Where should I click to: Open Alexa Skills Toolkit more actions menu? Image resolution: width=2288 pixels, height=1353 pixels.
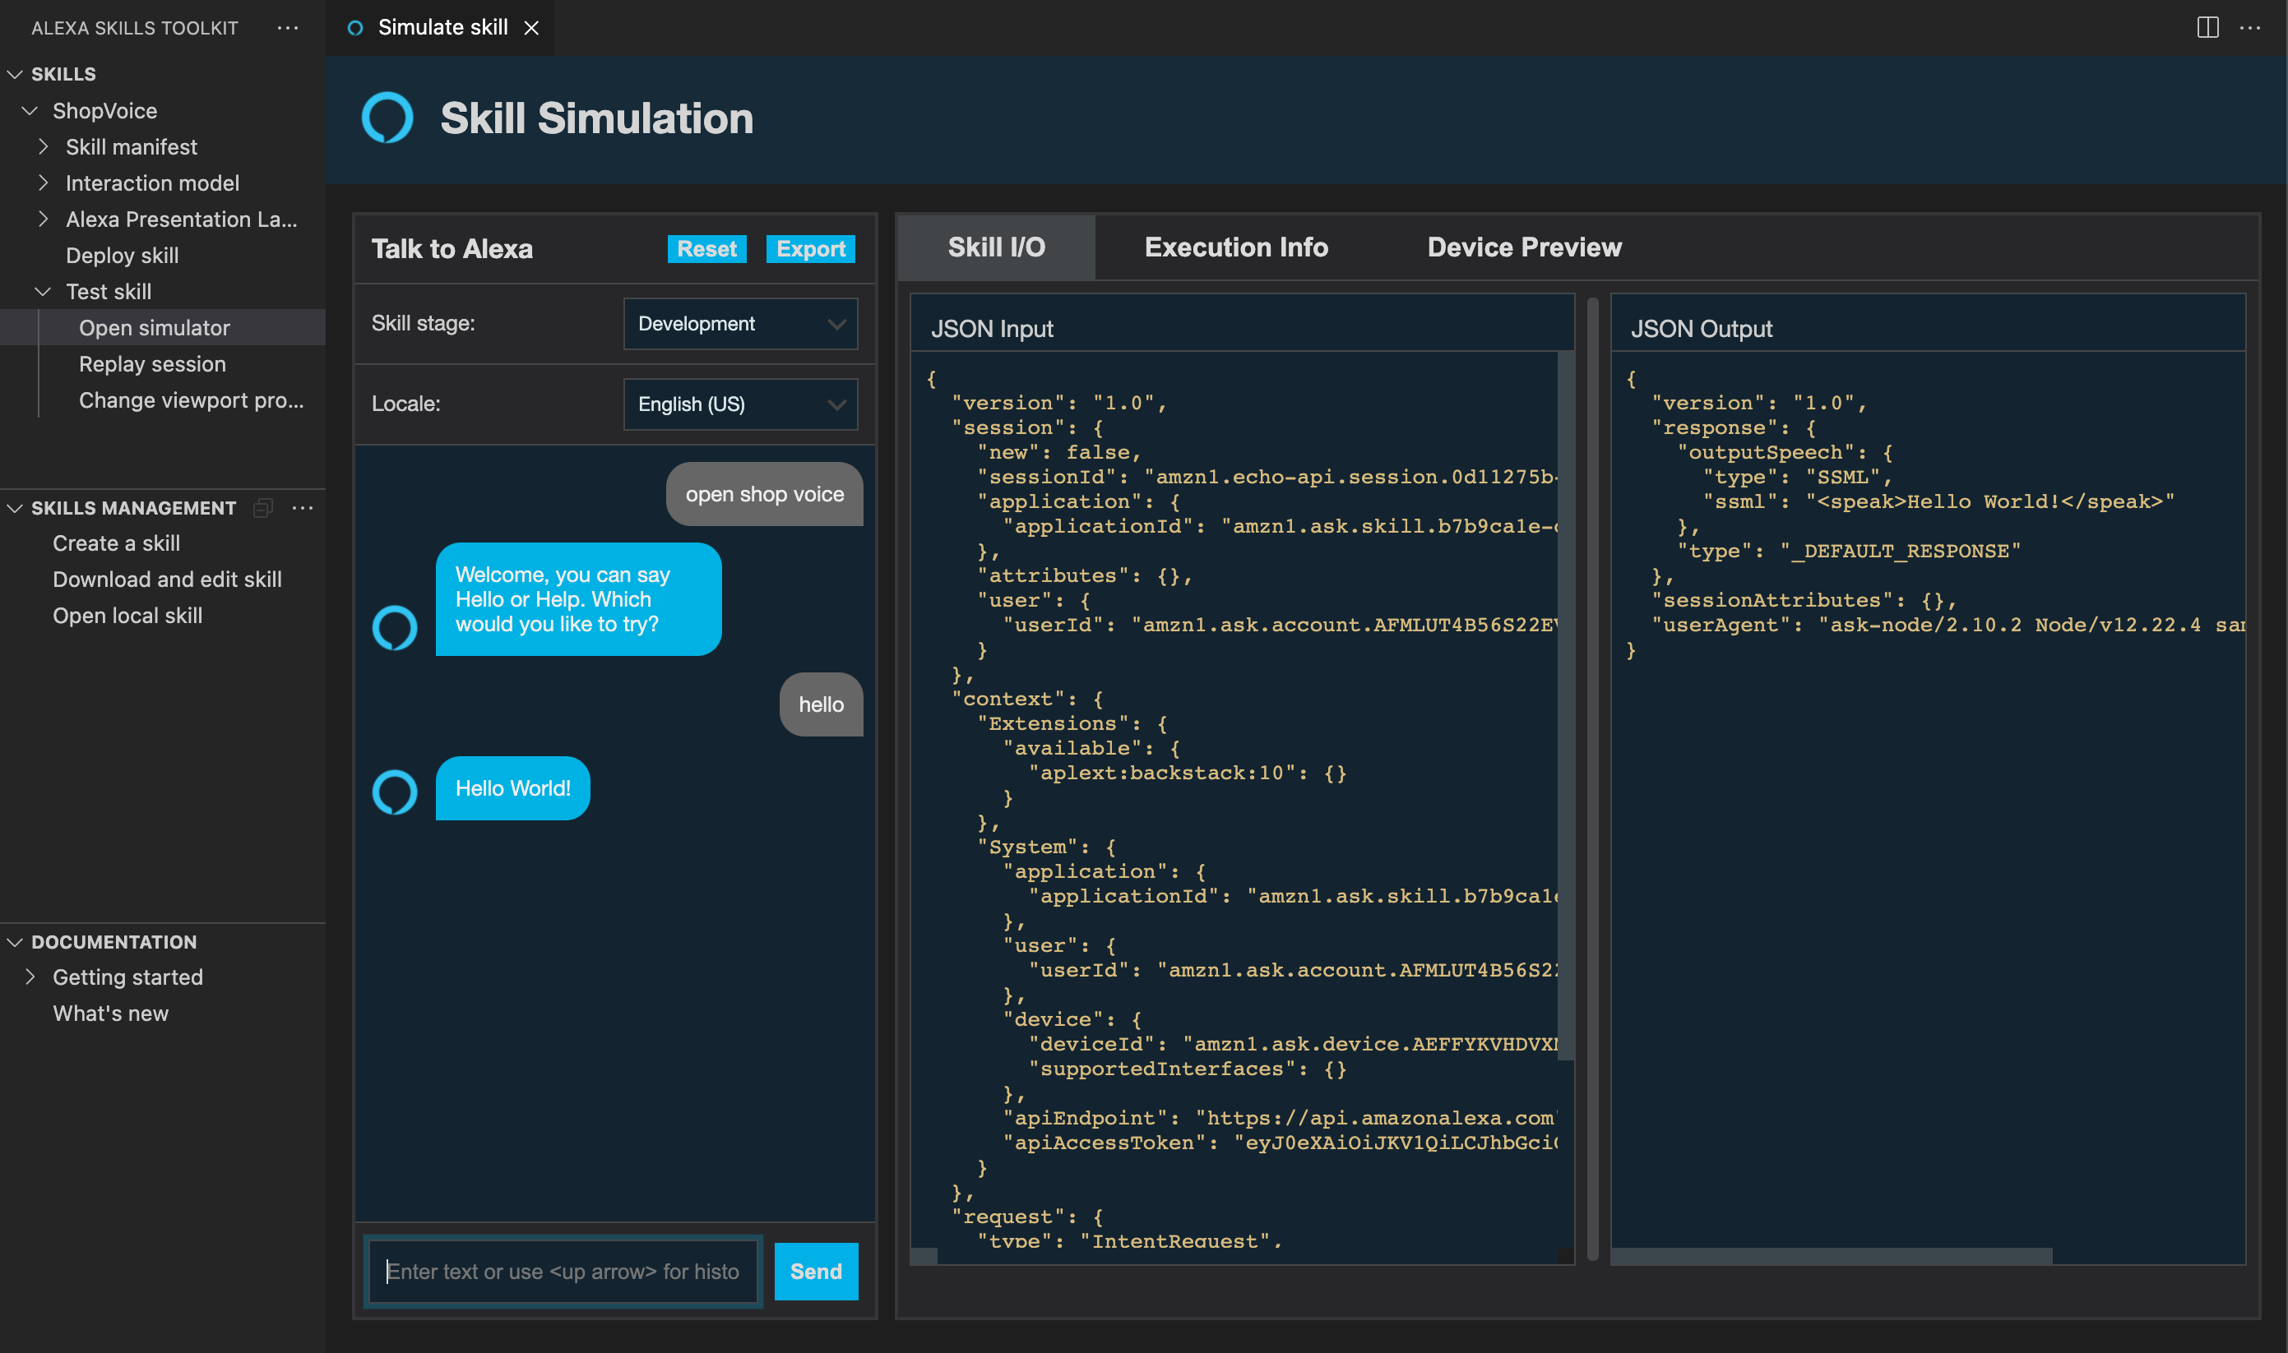tap(288, 27)
